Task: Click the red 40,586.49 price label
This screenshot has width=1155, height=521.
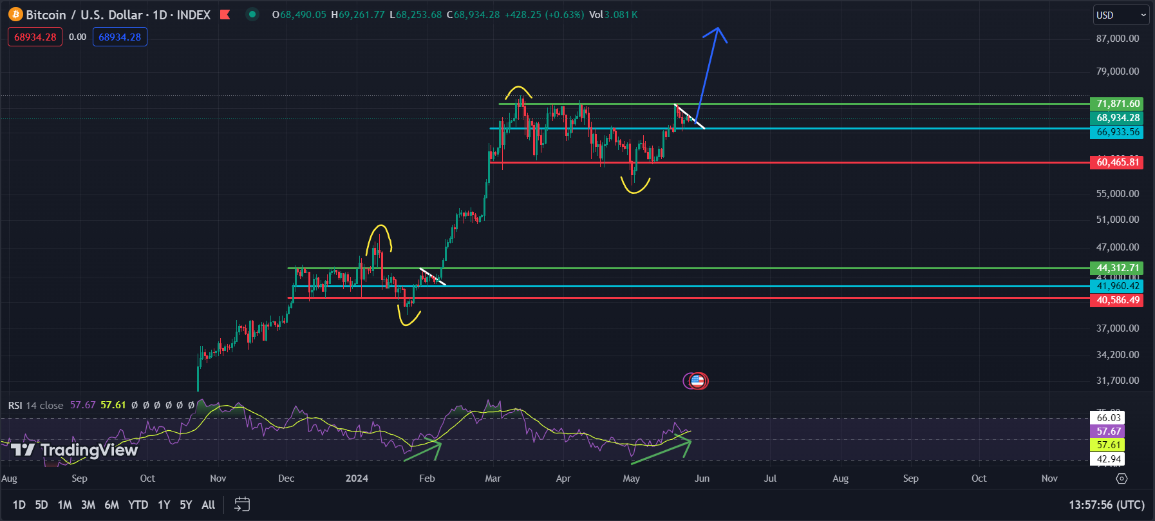Action: click(x=1117, y=300)
